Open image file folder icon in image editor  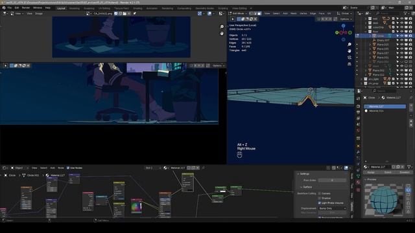[124, 13]
